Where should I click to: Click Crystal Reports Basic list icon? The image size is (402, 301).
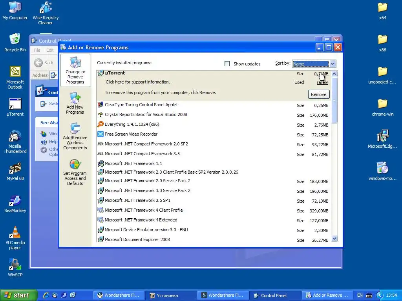click(100, 114)
